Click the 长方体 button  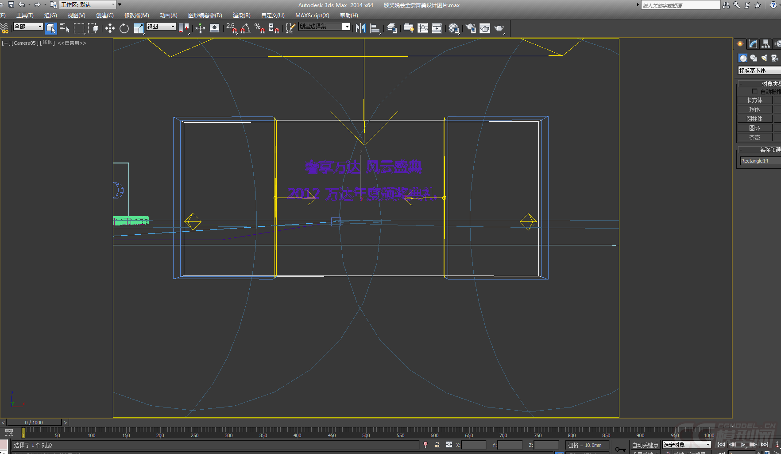click(x=754, y=100)
